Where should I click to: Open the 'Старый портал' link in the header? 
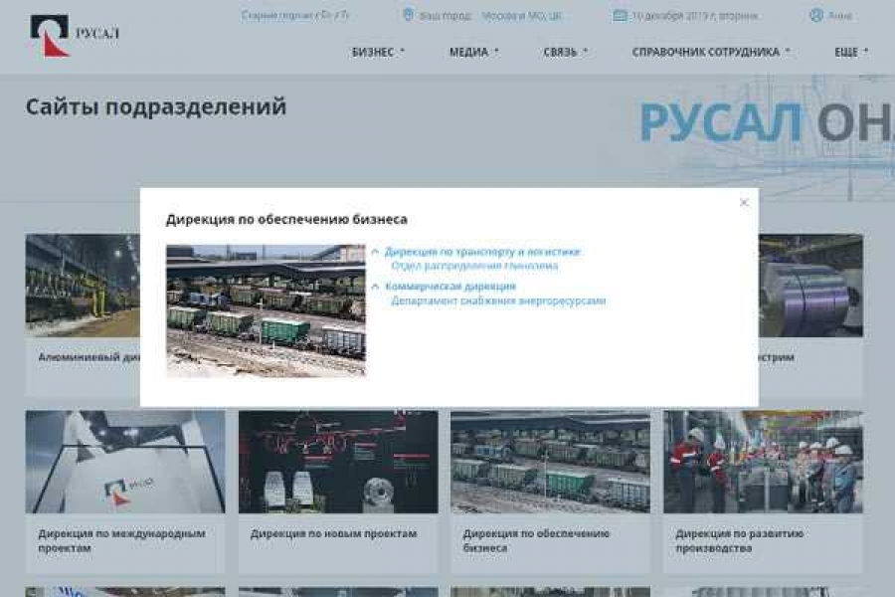pos(294,16)
